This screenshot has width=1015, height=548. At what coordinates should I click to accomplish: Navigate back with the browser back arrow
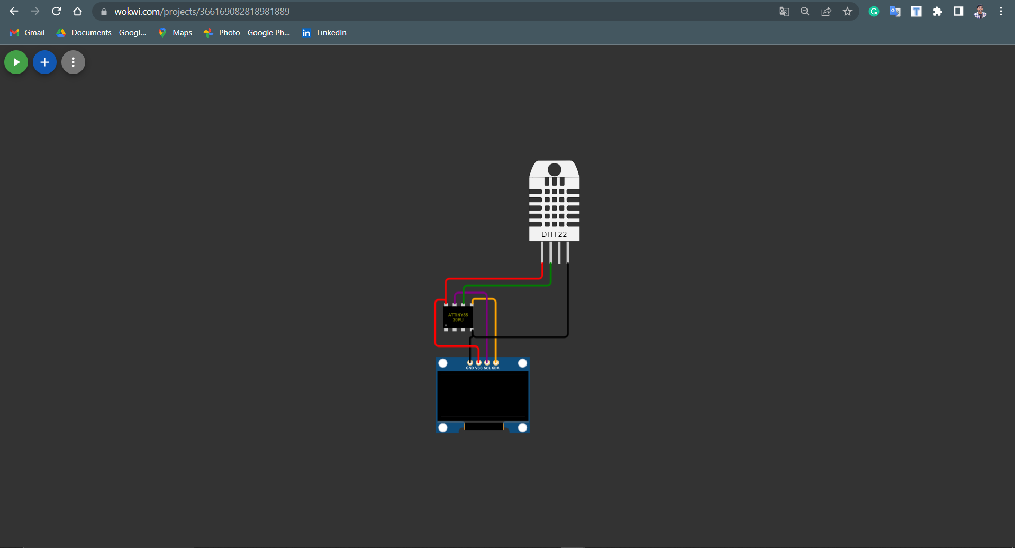[x=13, y=11]
